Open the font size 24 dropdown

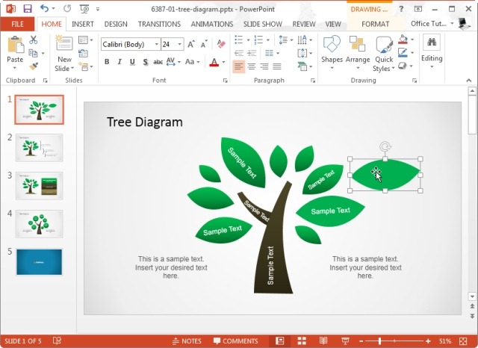coord(180,45)
